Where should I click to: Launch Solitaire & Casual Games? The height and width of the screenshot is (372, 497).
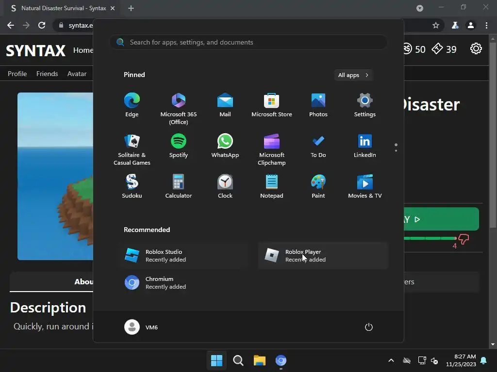point(132,149)
